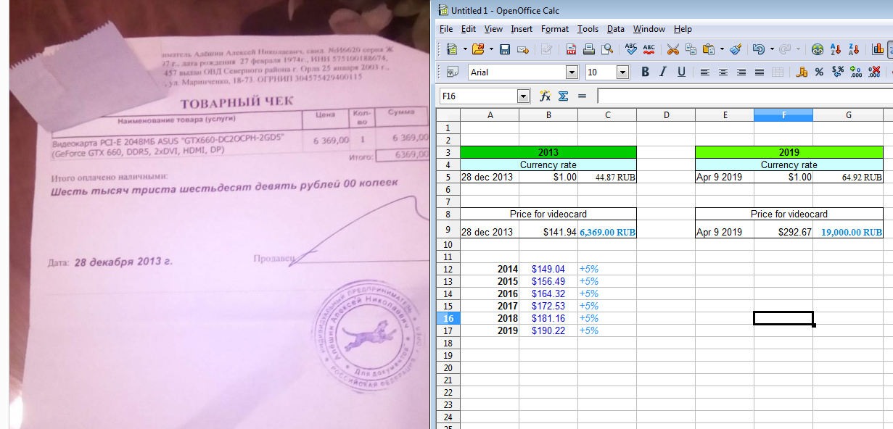893x429 pixels.
Task: Export directly as PDF
Action: click(x=571, y=50)
